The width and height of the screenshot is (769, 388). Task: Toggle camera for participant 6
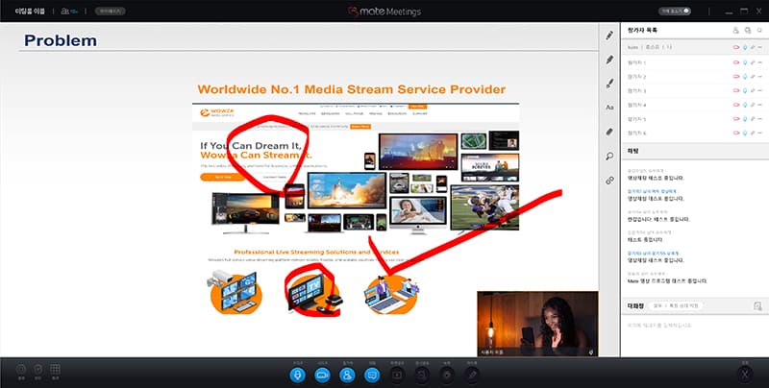(x=736, y=133)
